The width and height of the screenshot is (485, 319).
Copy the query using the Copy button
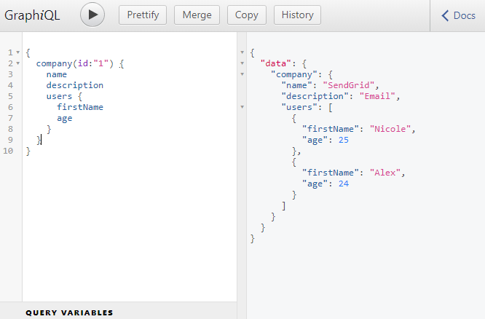click(247, 15)
